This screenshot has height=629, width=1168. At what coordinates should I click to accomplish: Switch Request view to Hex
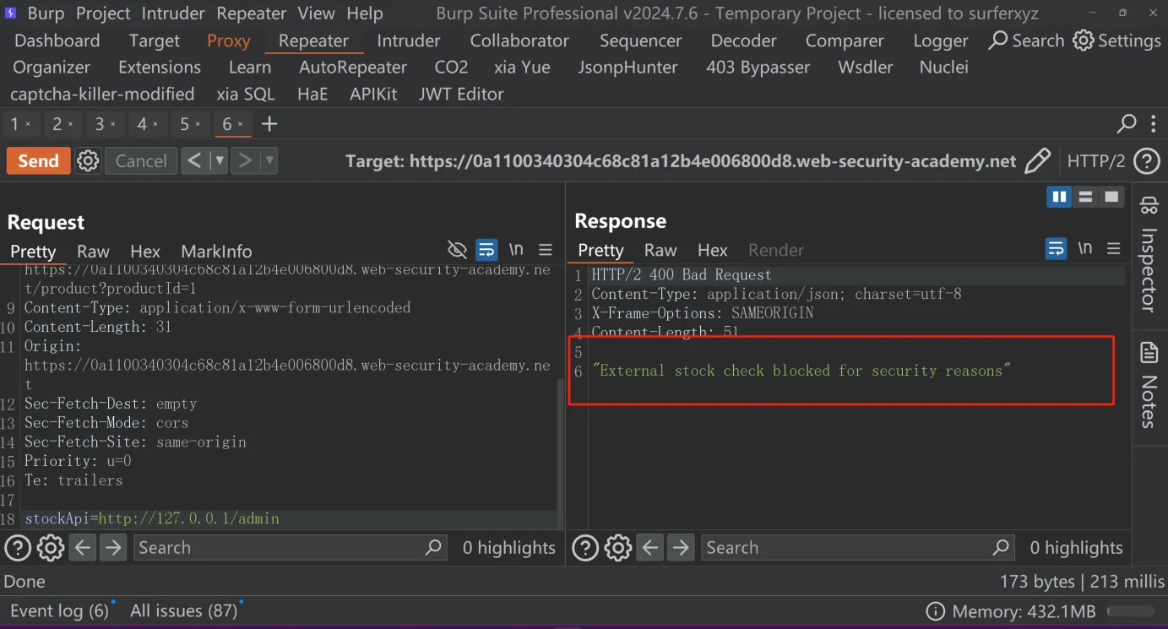145,251
